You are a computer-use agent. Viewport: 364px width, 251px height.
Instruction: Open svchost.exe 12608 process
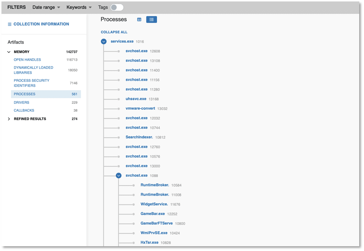click(136, 51)
